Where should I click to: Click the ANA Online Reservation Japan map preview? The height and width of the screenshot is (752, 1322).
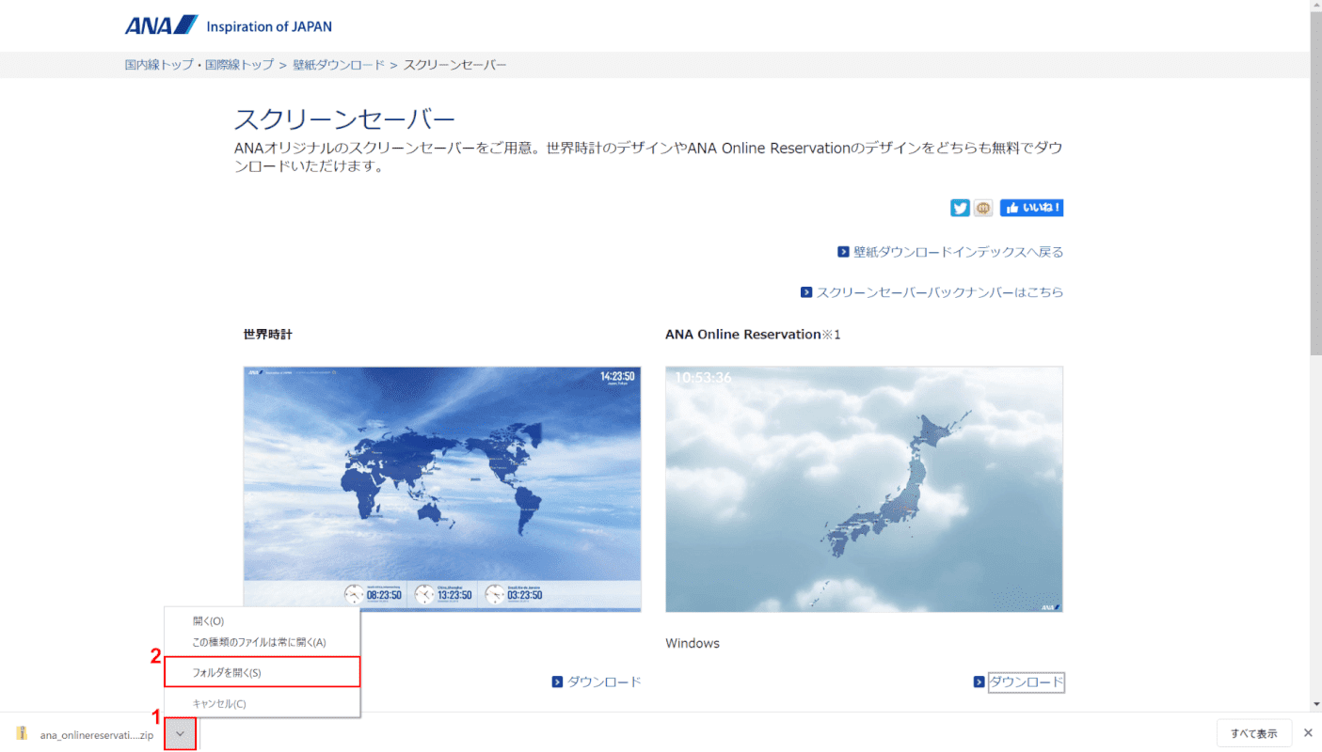tap(864, 489)
